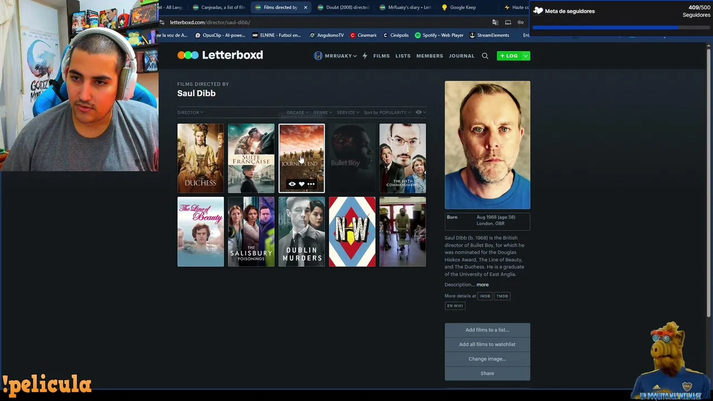This screenshot has width=713, height=401.
Task: Click the Change image button
Action: [487, 359]
